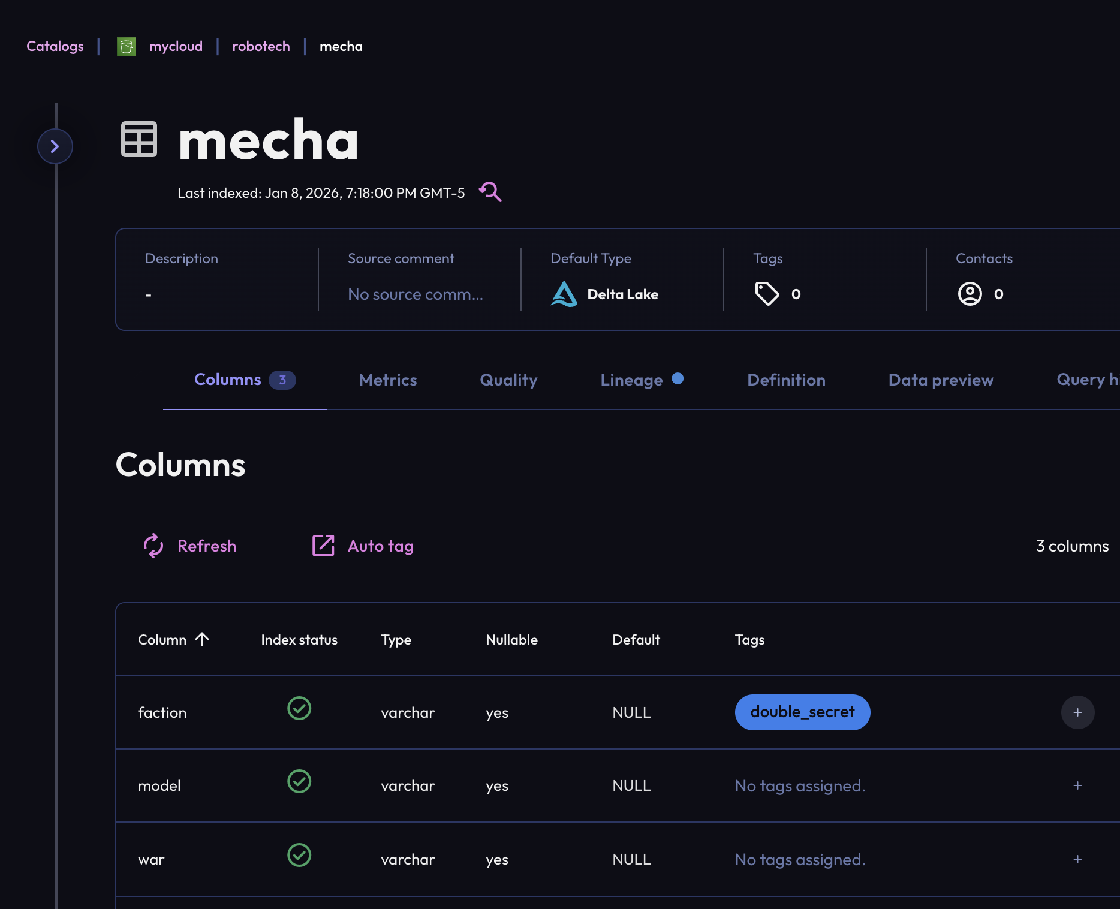
Task: Sort by Column header arrow
Action: click(x=202, y=639)
